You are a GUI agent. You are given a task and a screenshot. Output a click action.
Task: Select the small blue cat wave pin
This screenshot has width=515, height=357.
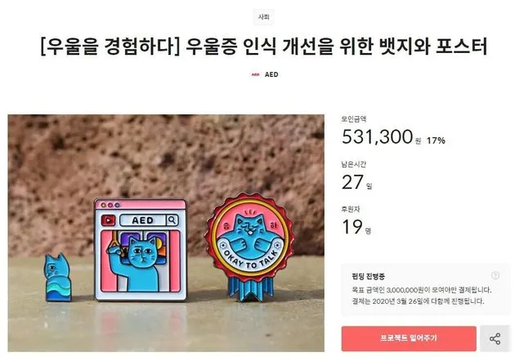coord(58,277)
